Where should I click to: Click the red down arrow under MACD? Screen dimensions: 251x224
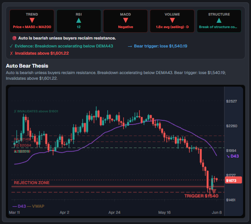coord(125,20)
